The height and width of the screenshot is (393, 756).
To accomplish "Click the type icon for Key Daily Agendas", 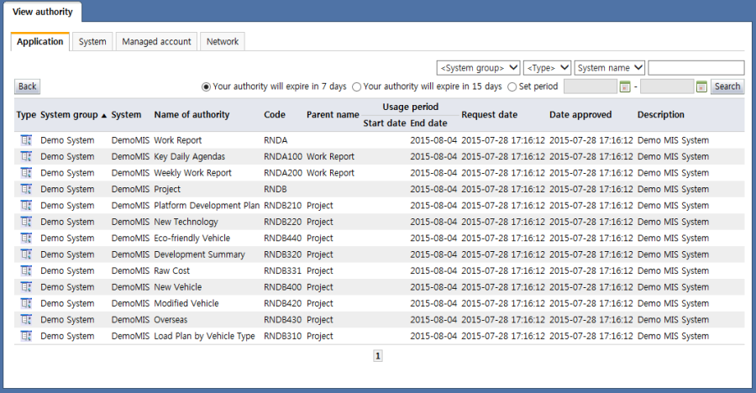I will 26,156.
